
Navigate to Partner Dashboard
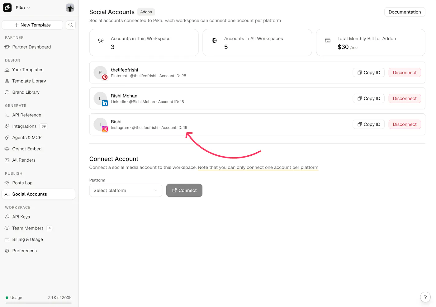tap(31, 47)
